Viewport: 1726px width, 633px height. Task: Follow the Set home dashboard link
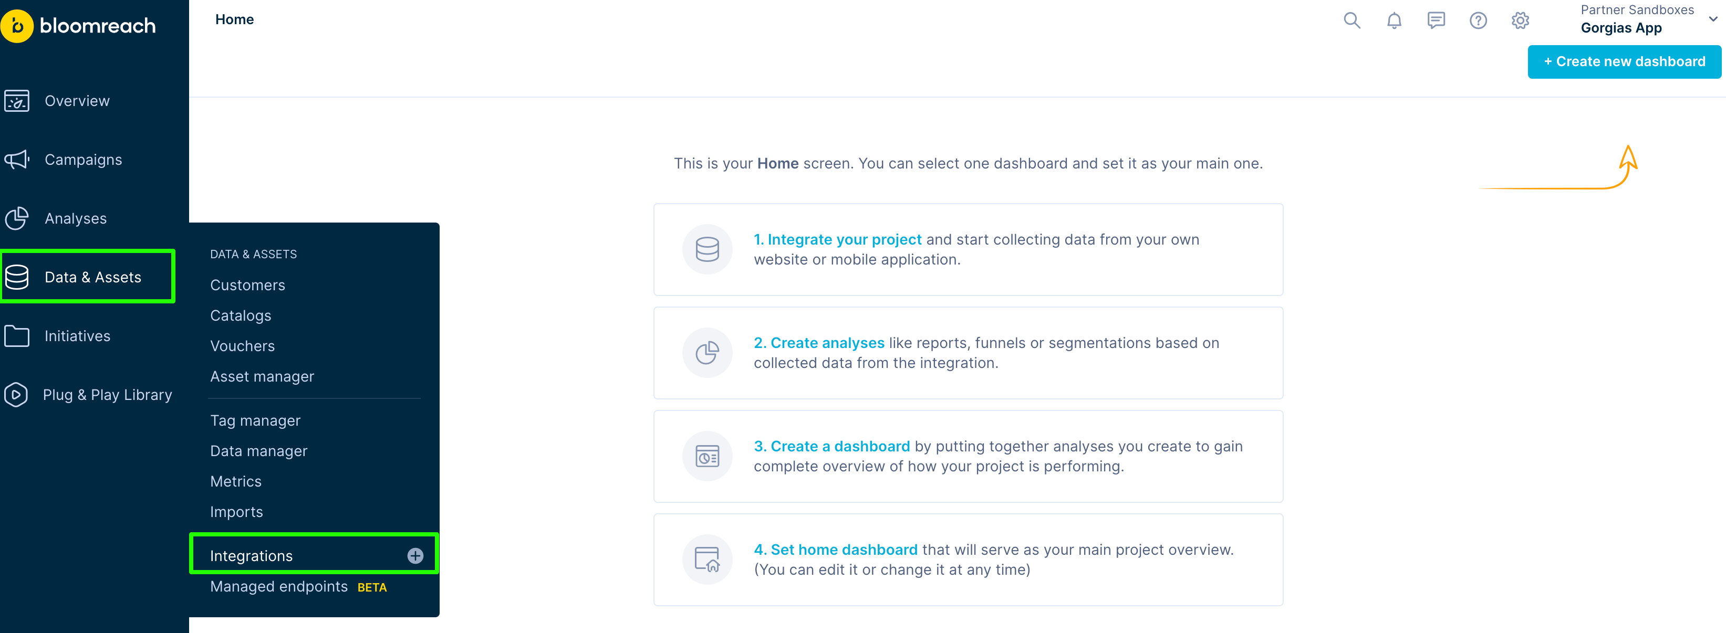point(836,550)
